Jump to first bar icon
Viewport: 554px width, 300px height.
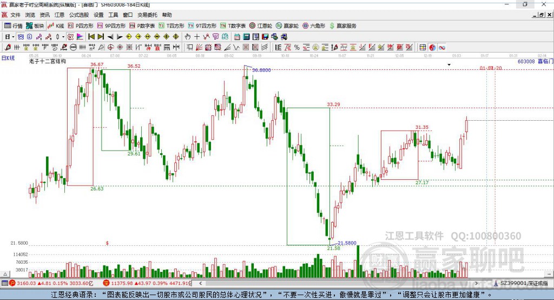[91, 37]
